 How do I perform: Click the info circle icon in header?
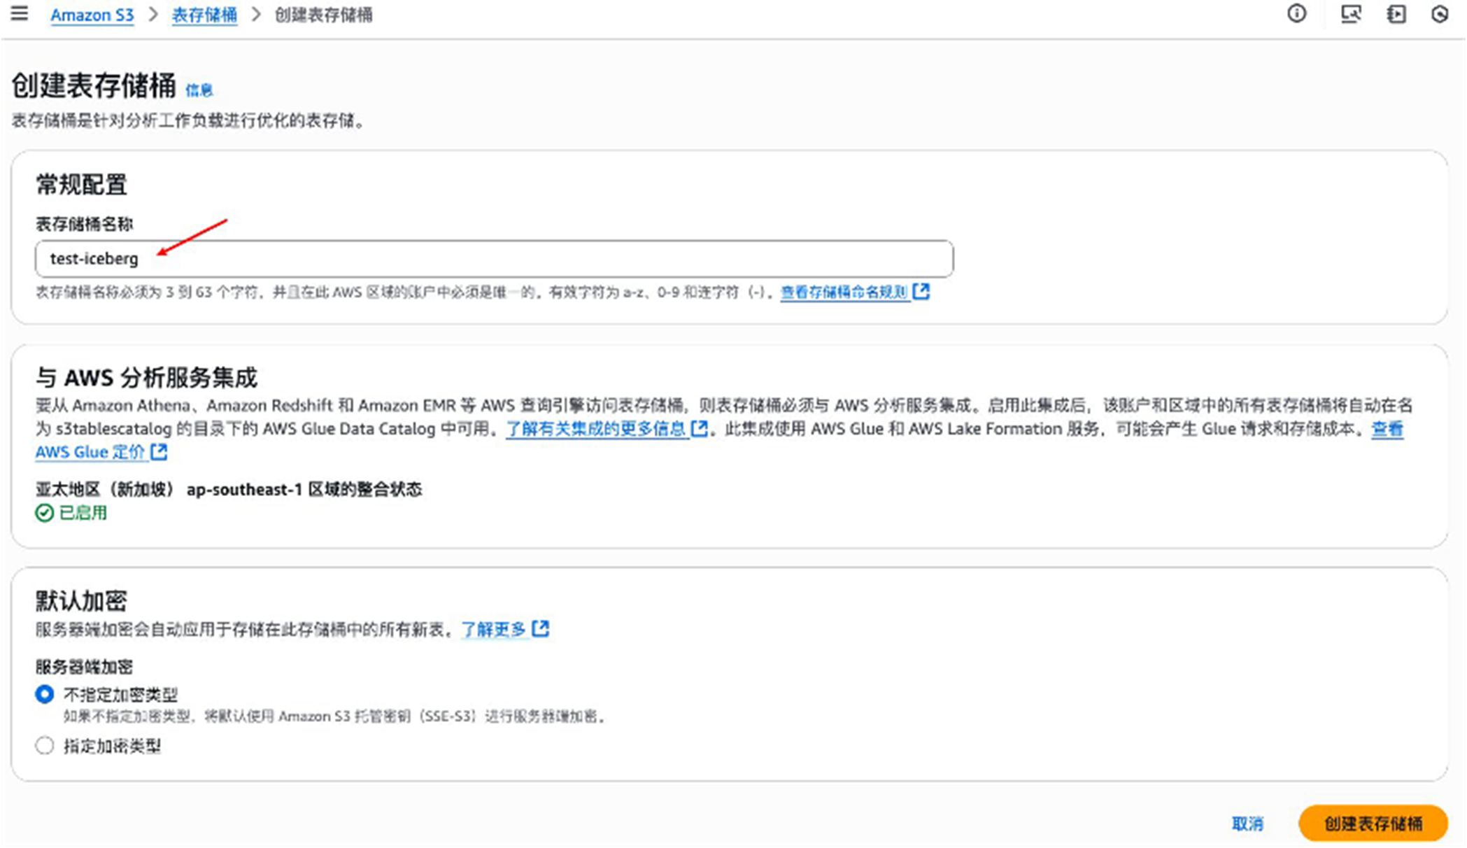[1296, 14]
